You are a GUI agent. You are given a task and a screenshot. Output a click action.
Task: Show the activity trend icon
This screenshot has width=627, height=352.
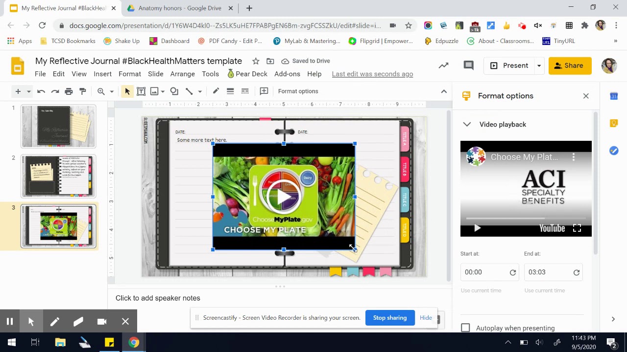[x=443, y=66]
